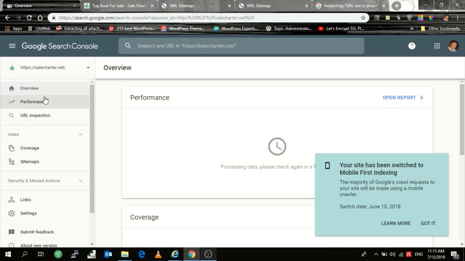Image resolution: width=465 pixels, height=261 pixels.
Task: Open Outlook from the taskbar
Action: coord(108,254)
